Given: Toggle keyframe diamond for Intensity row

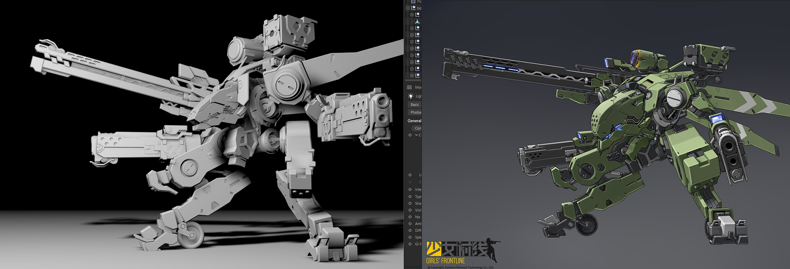Looking at the screenshot, I should (410, 190).
